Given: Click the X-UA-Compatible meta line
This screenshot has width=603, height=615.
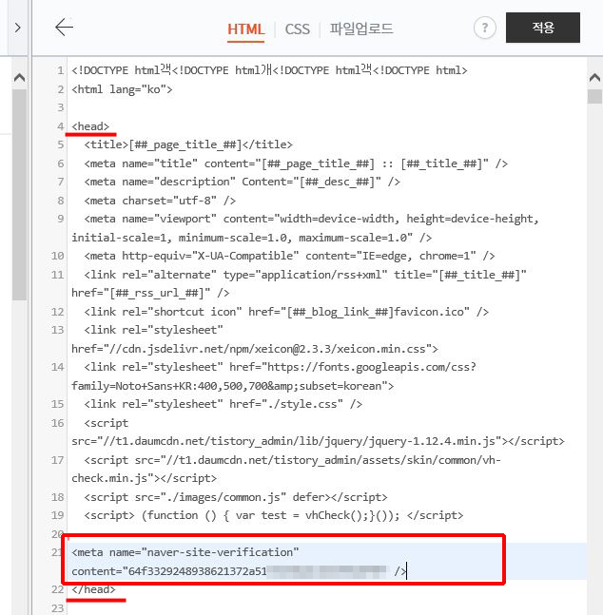Looking at the screenshot, I should click(289, 256).
